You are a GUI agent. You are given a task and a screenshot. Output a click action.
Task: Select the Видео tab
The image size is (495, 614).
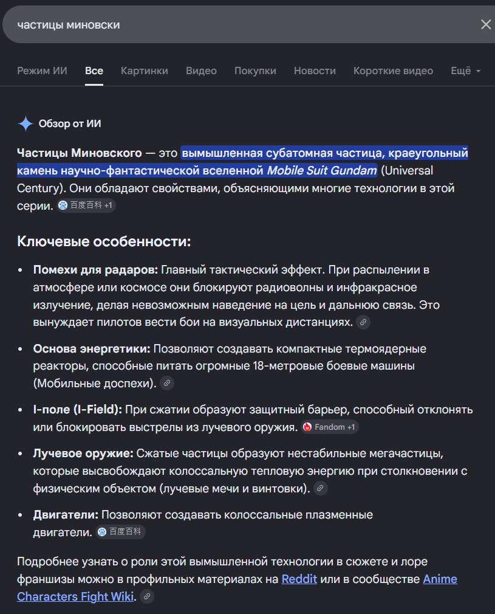click(201, 71)
